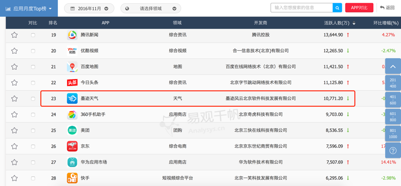Open 今日头条 app name link
This screenshot has height=186, width=401.
point(89,83)
